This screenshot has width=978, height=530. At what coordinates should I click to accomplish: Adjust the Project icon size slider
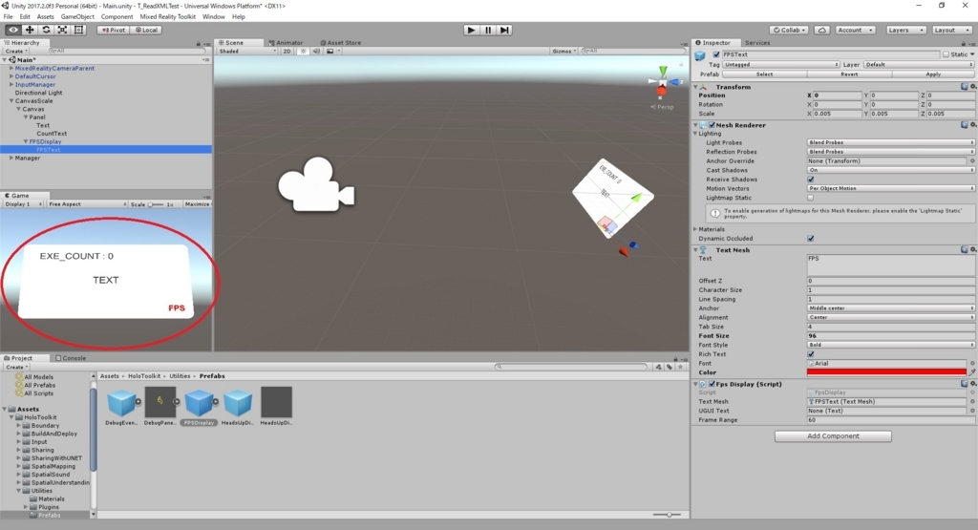coord(668,515)
